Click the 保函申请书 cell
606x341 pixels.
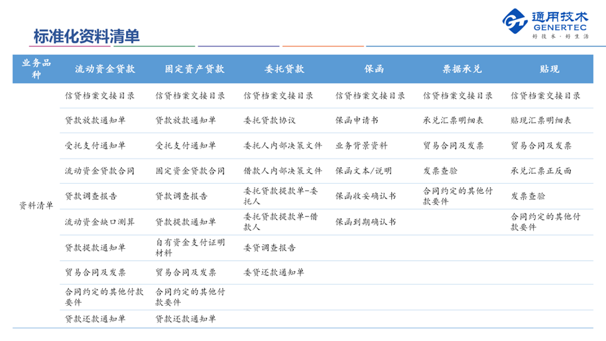[x=357, y=121]
